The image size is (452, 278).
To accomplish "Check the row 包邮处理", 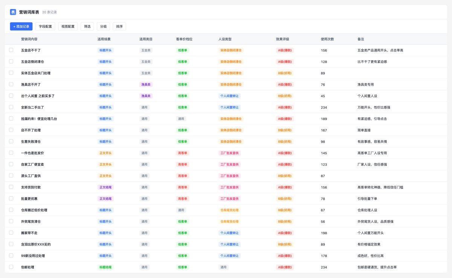I will pyautogui.click(x=11, y=267).
